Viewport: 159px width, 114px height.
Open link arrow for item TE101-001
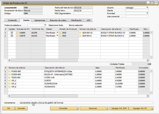point(9,78)
